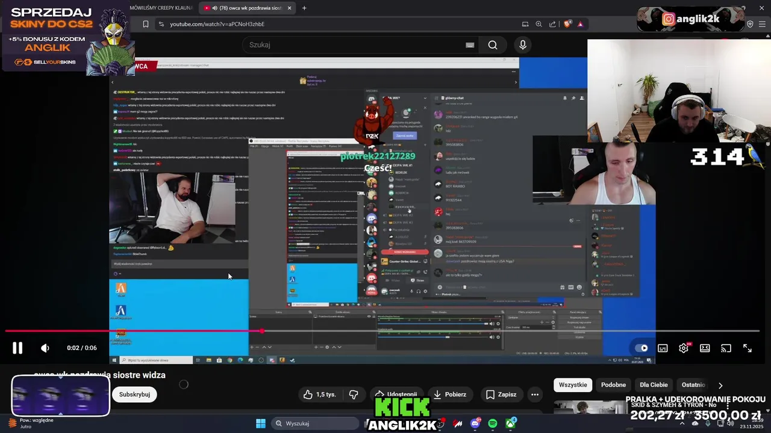This screenshot has height=433, width=771.
Task: Open the browser hamburger menu
Action: click(762, 24)
